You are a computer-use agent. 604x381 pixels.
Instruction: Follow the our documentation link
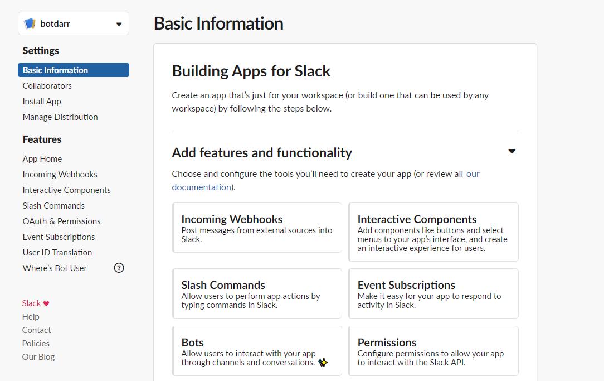click(201, 187)
